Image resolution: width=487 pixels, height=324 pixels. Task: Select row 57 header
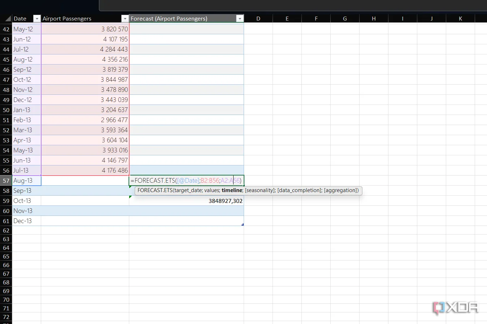[6, 181]
